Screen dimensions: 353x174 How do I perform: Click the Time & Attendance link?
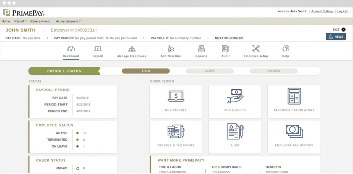tap(172, 172)
